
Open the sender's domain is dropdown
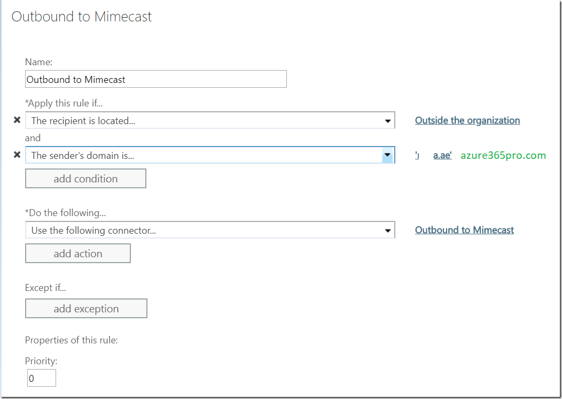click(x=210, y=155)
